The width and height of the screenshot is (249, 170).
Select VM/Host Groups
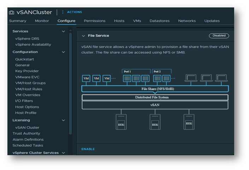(30, 83)
